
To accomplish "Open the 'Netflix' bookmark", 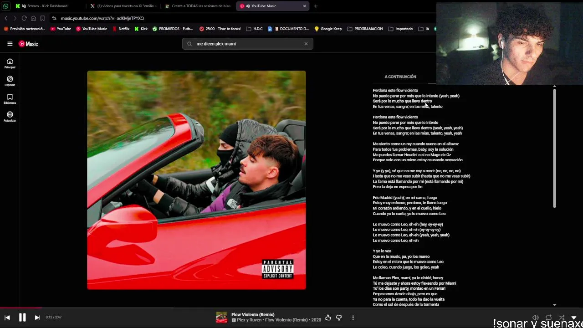I will (121, 29).
